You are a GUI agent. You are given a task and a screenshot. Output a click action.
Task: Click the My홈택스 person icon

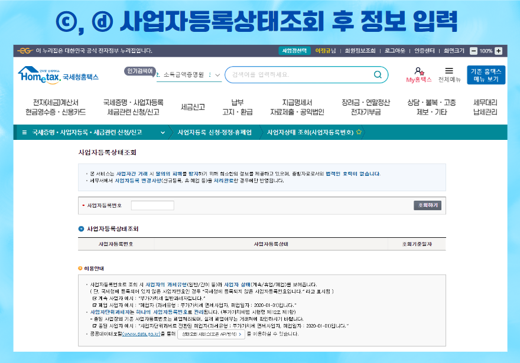[x=418, y=70]
